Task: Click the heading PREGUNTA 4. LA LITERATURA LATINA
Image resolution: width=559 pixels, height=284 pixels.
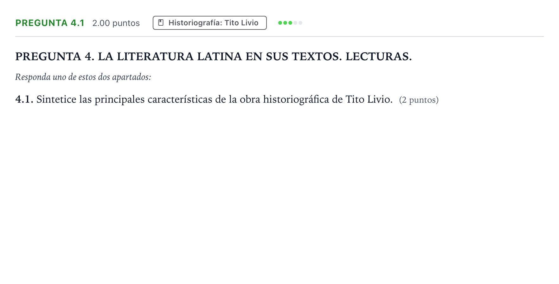Action: (214, 56)
